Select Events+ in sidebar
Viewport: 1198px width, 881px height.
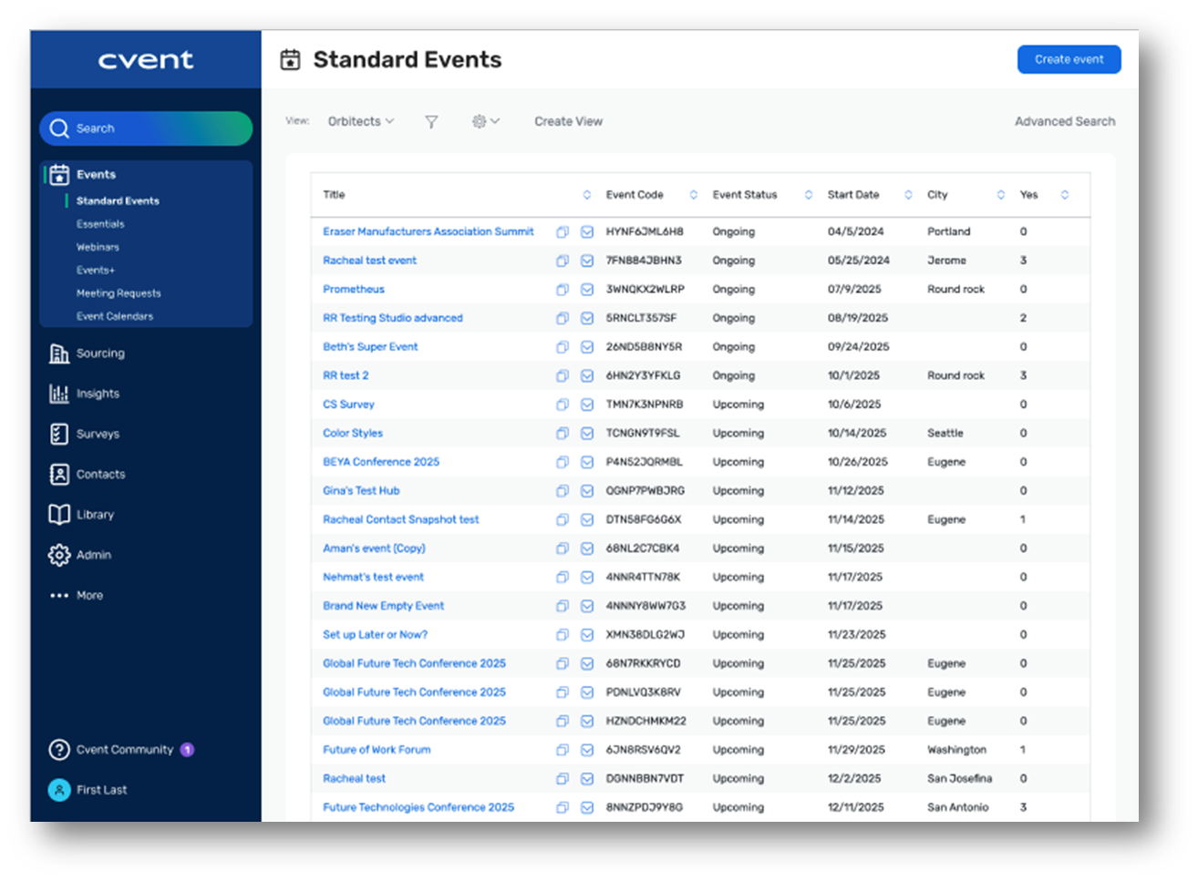[x=96, y=271]
